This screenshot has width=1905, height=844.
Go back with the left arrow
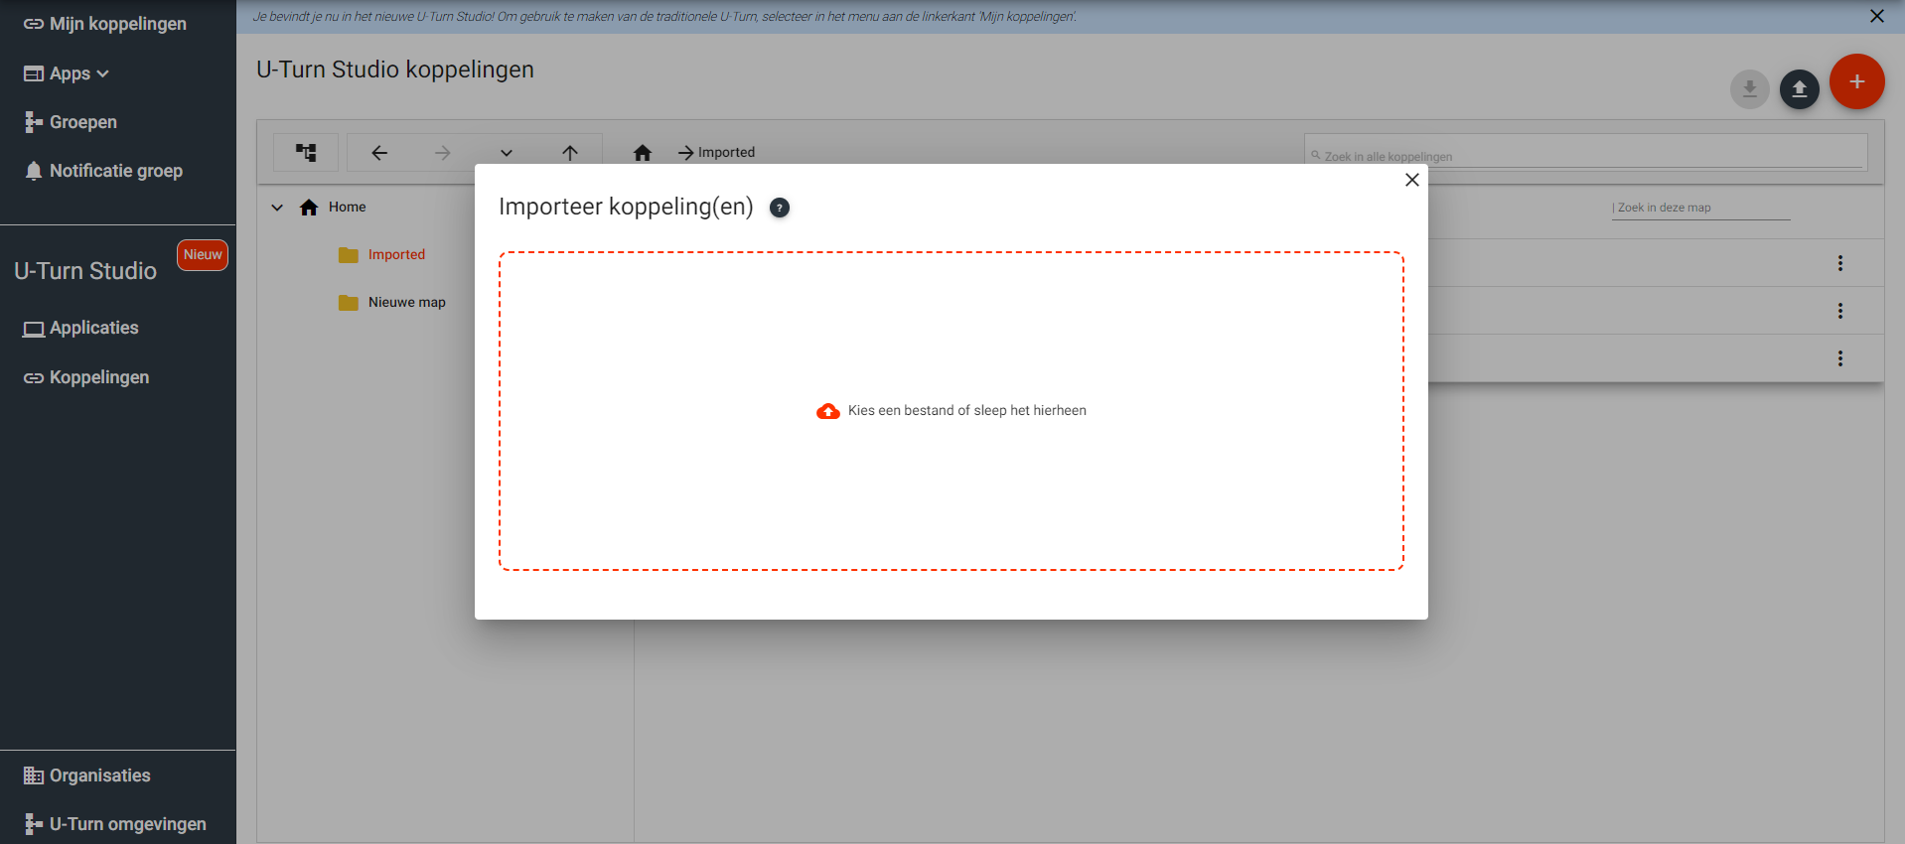(x=379, y=153)
